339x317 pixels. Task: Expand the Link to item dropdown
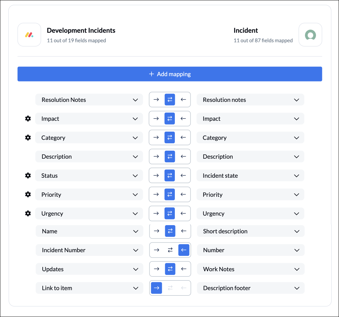(89, 288)
